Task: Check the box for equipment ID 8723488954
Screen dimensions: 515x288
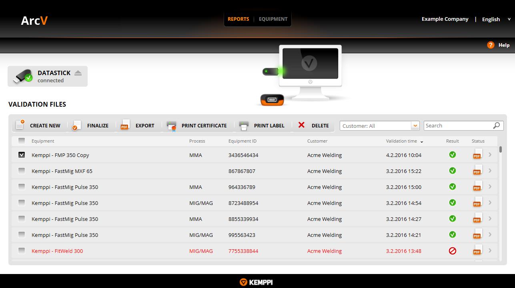Action: [22, 203]
